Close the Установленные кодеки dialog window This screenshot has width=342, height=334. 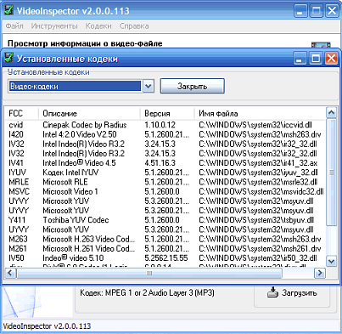331,59
